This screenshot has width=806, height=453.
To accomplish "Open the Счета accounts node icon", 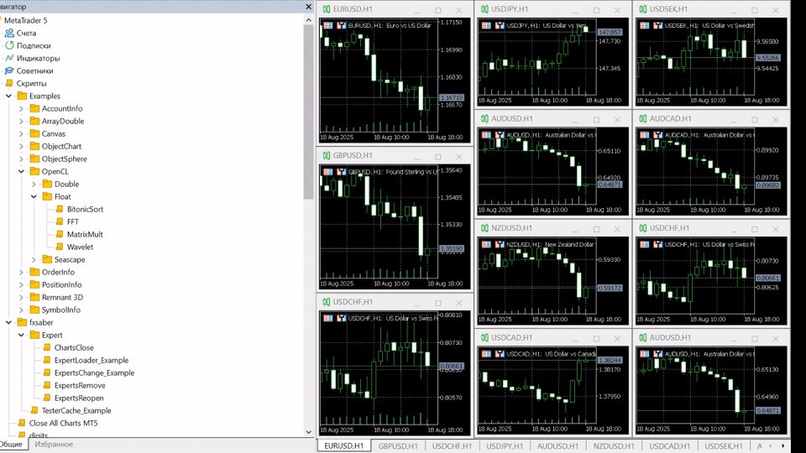I will (9, 33).
